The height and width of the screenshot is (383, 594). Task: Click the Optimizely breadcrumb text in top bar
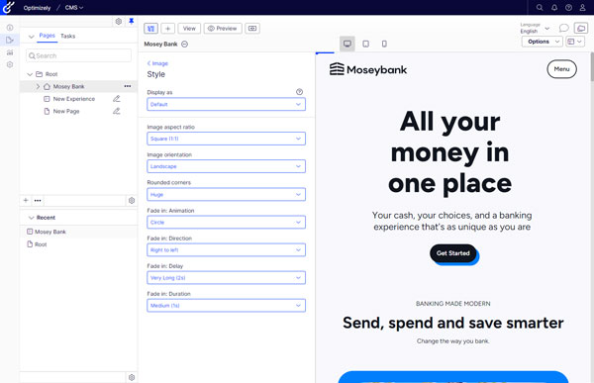(x=37, y=8)
